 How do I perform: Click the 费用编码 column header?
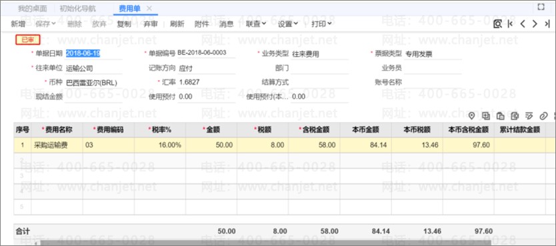coord(109,130)
